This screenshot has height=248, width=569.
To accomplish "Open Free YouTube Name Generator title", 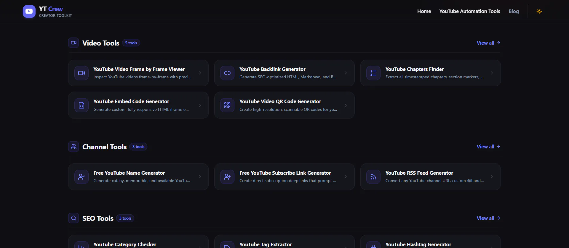I will click(129, 173).
